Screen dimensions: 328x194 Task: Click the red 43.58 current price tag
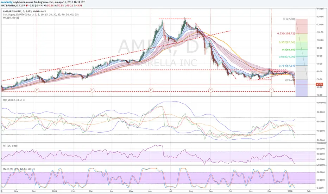pyautogui.click(x=320, y=84)
